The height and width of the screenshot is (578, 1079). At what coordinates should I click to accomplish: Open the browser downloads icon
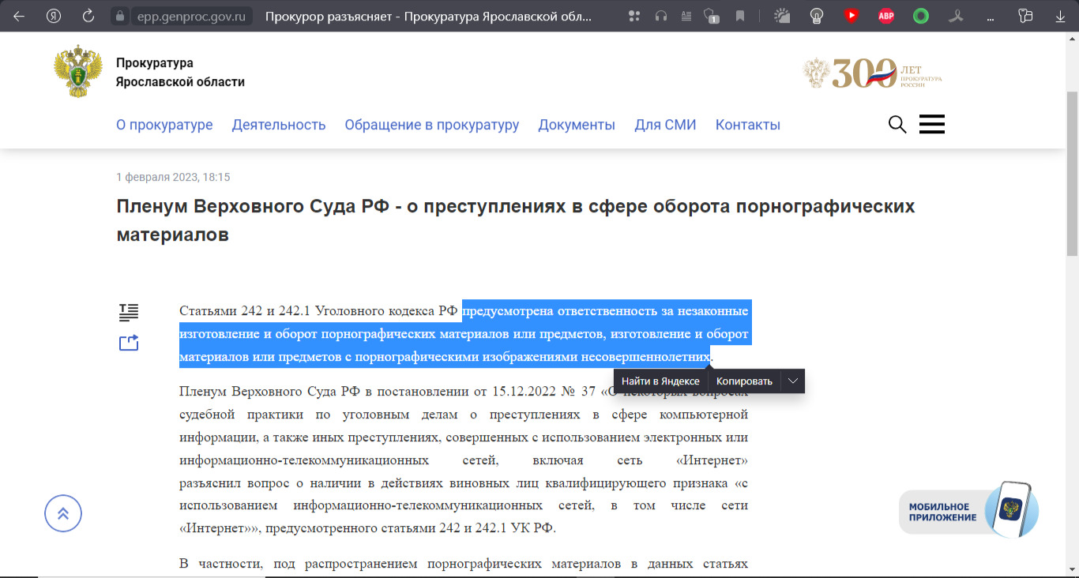pyautogui.click(x=1060, y=16)
